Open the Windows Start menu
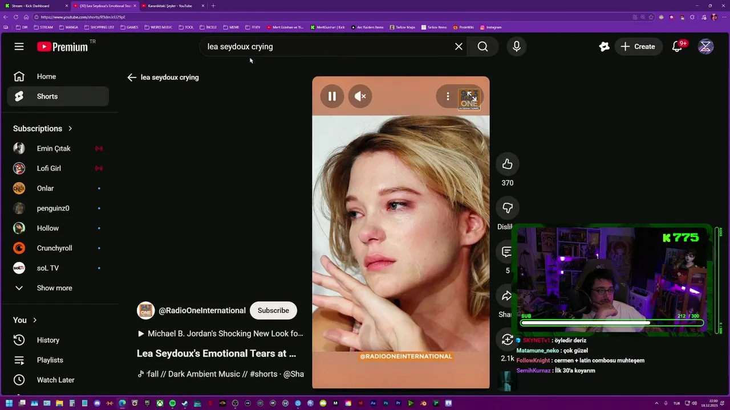Screen dimensions: 730x410 coord(9,403)
